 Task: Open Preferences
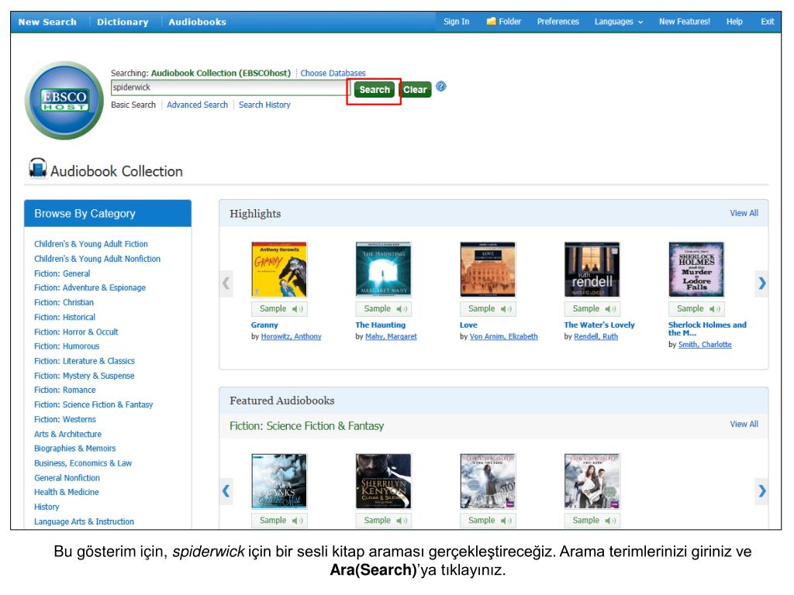[x=558, y=22]
